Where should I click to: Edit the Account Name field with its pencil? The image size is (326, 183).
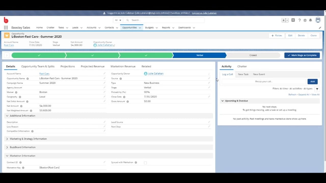(104, 73)
